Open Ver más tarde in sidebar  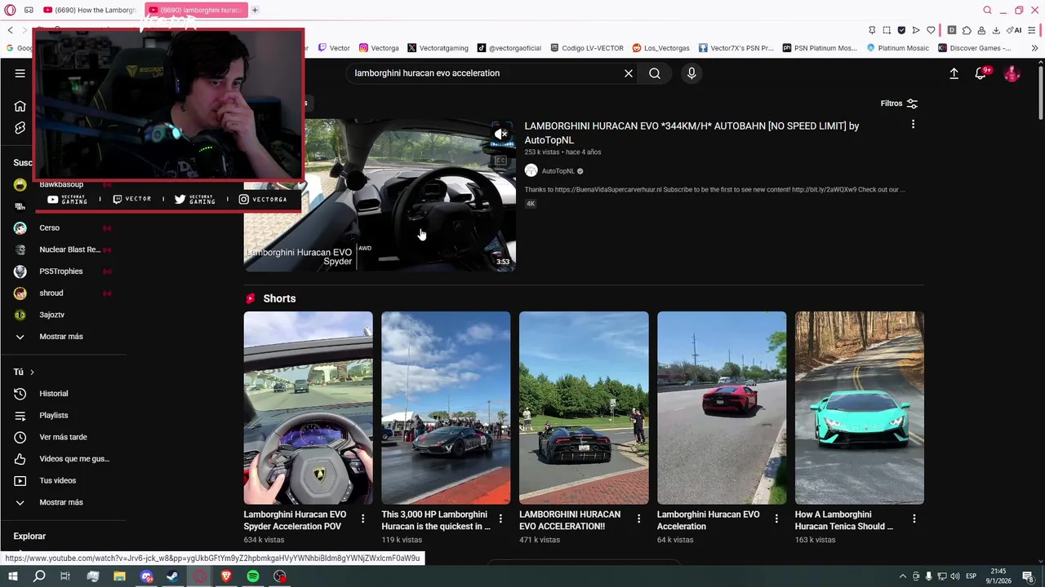pos(64,437)
